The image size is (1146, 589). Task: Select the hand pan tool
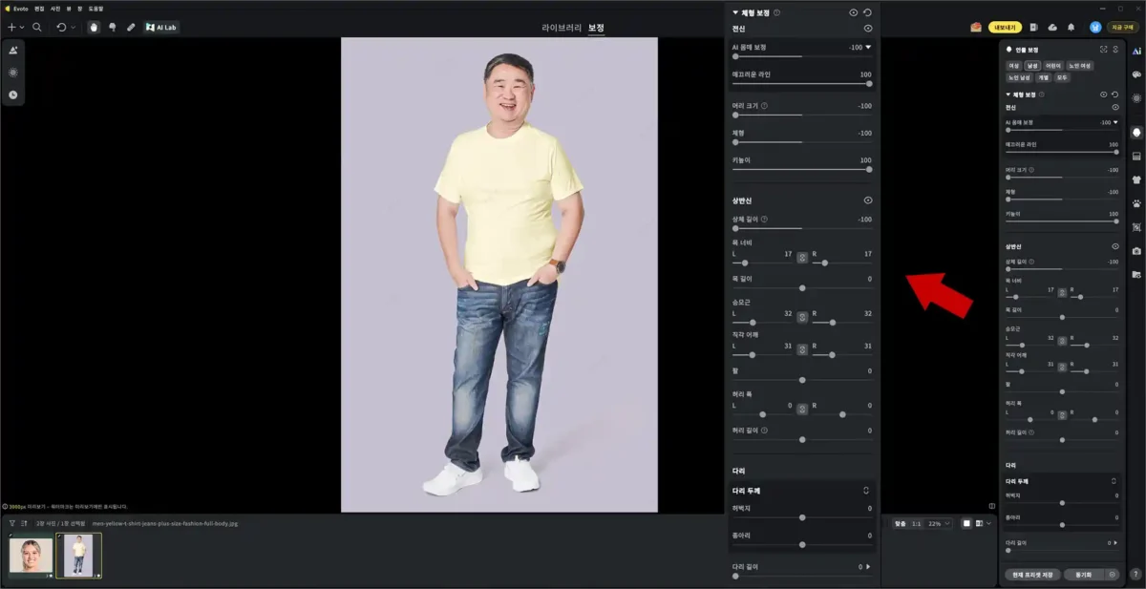(x=94, y=28)
